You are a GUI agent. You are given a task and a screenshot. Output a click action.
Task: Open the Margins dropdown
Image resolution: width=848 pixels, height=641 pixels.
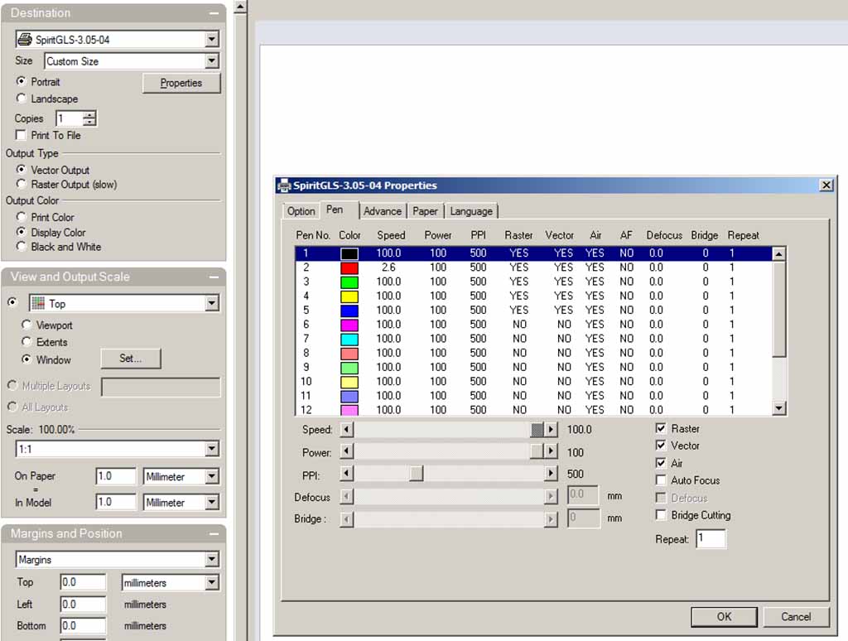coord(212,559)
